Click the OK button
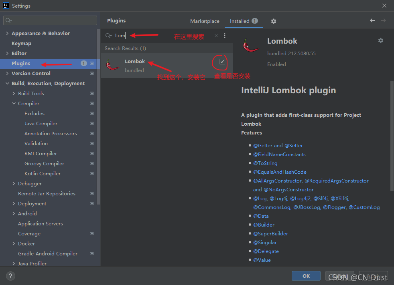 point(306,276)
